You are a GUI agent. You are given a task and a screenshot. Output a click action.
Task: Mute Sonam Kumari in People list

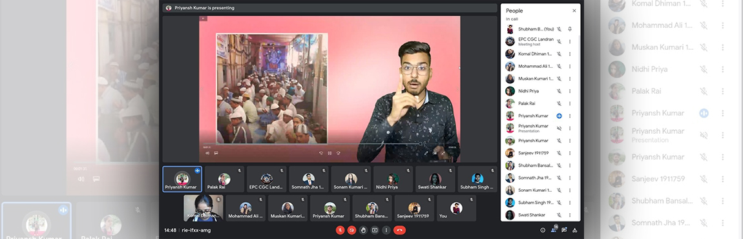[559, 190]
